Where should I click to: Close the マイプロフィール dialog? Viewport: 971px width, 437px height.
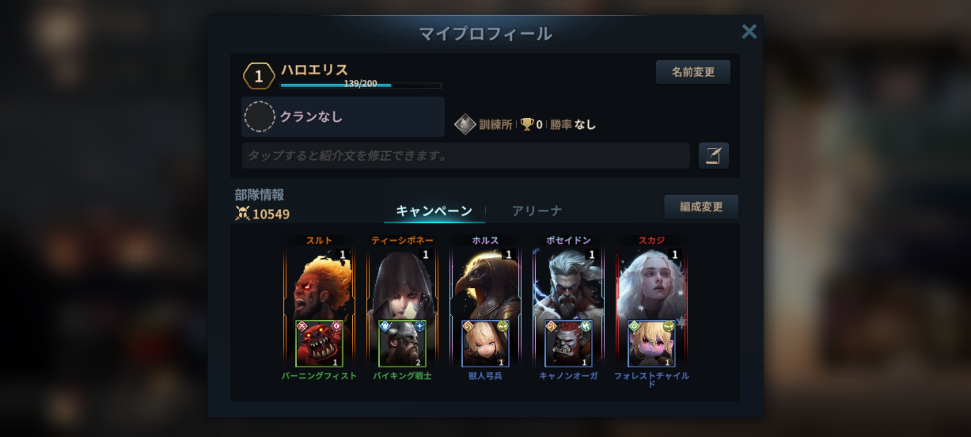coord(749,32)
